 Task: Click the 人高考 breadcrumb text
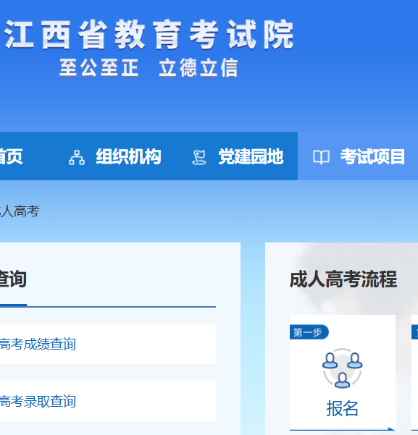20,211
